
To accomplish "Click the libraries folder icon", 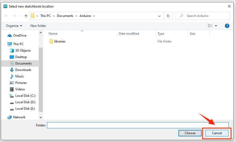I will 51,41.
